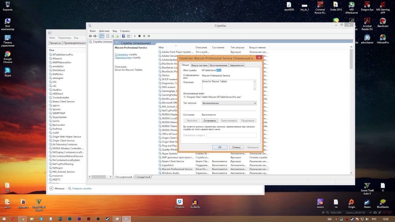Open the Файл menu in Services window
The image size is (395, 222).
click(x=93, y=31)
